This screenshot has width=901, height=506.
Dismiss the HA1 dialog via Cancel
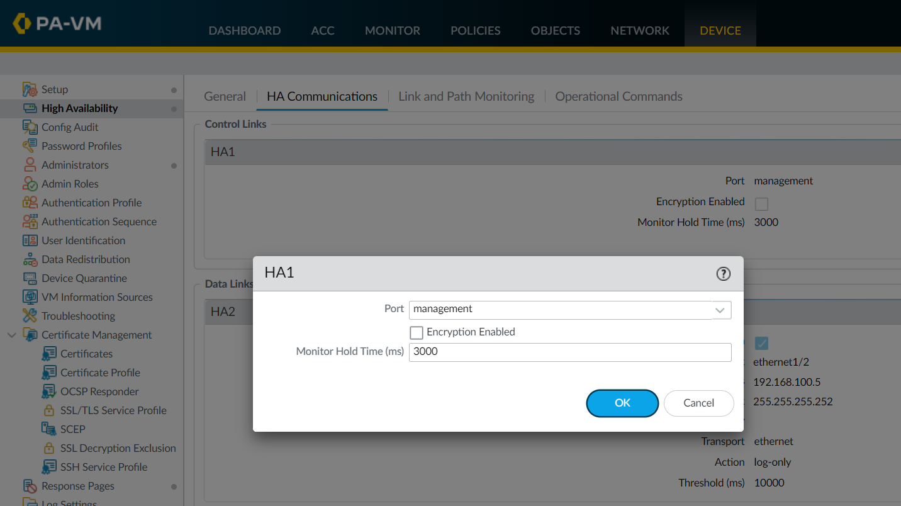(698, 403)
